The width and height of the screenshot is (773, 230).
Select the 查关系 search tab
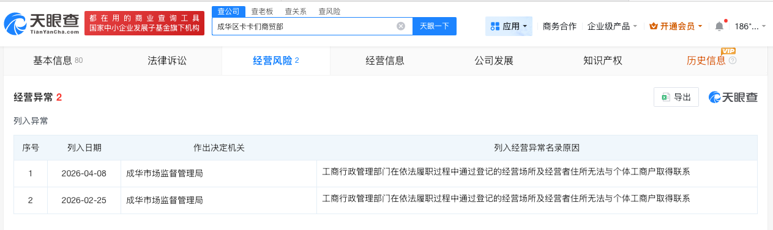[x=296, y=11]
